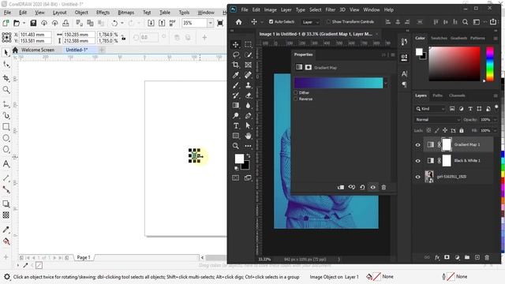Click the object width field in CorelDRAW

pyautogui.click(x=79, y=34)
